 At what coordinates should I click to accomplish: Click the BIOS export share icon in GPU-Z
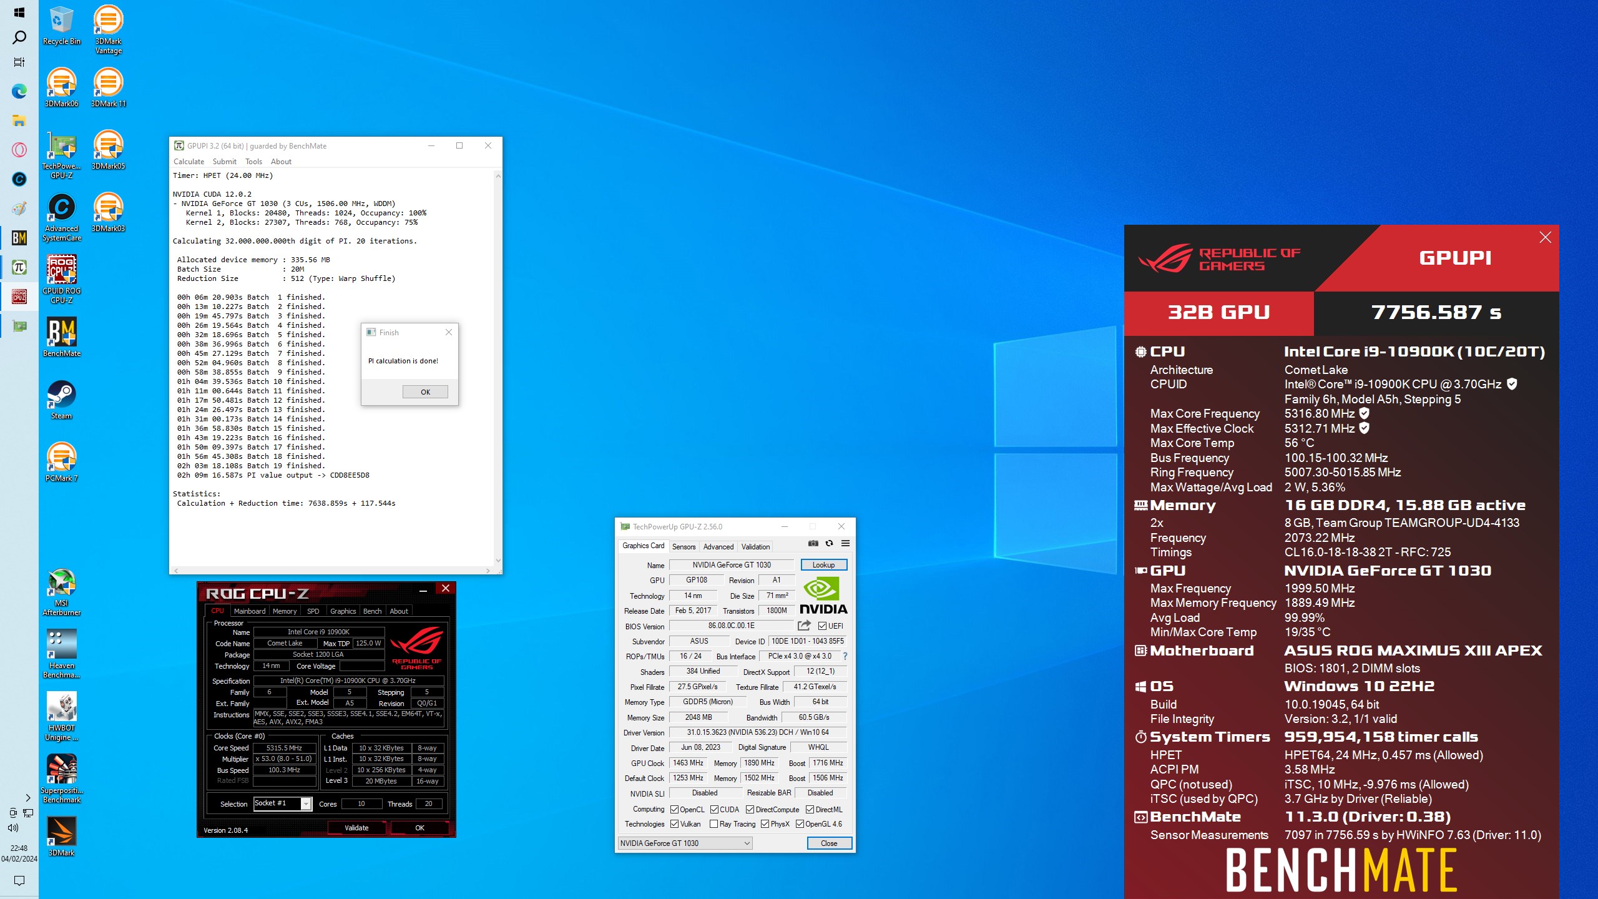coord(804,626)
